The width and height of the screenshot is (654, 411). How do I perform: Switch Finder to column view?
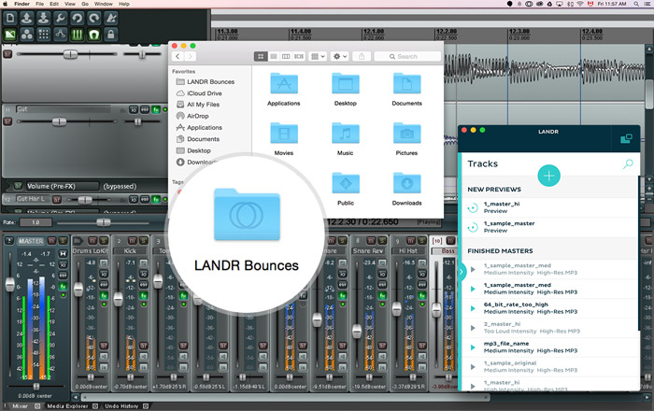pos(286,56)
